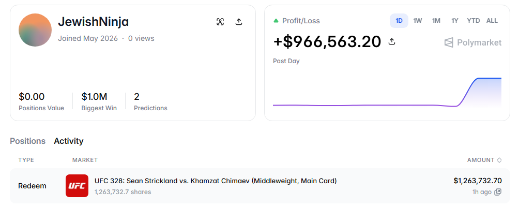Switch to the Positions tab
519x207 pixels.
[x=27, y=141]
